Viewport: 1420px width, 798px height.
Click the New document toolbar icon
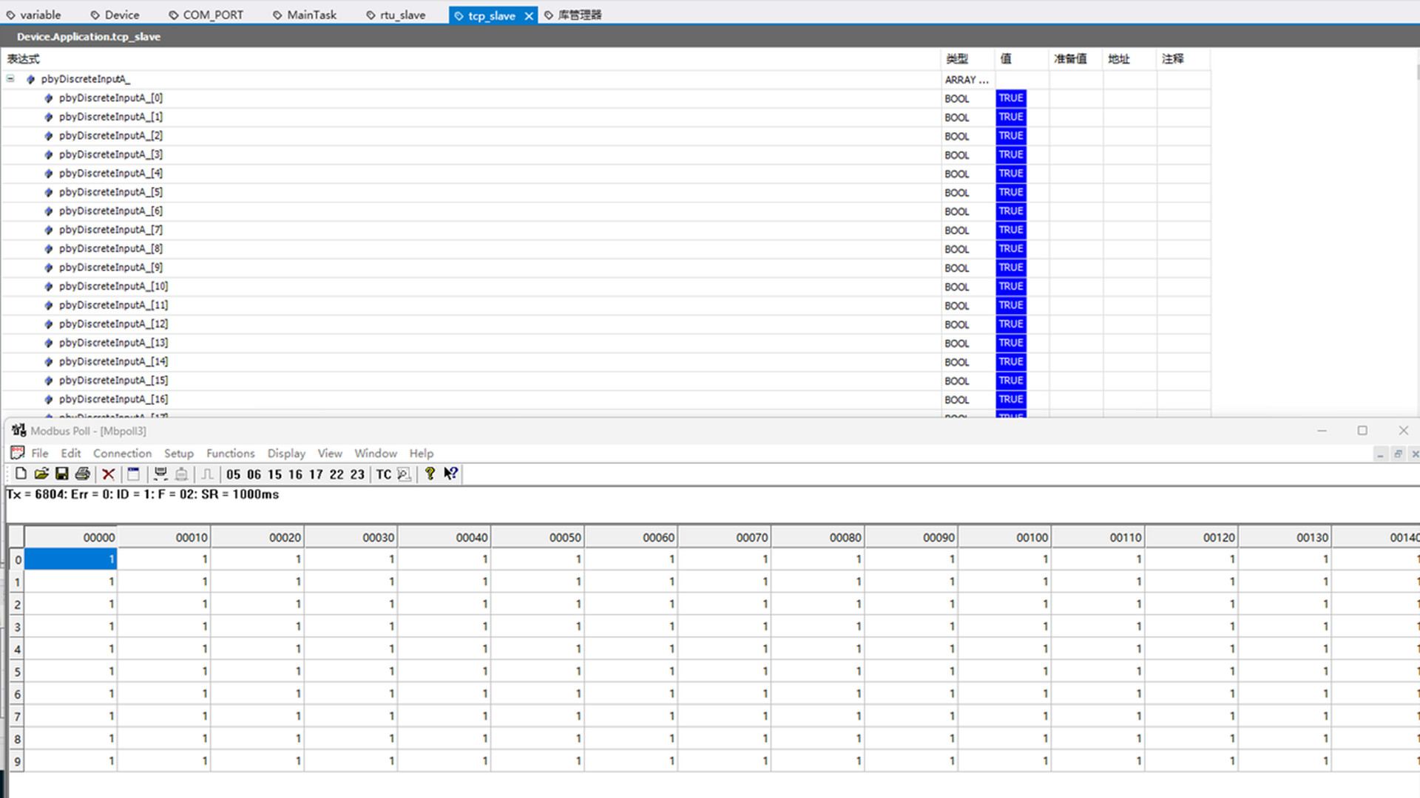pos(21,474)
